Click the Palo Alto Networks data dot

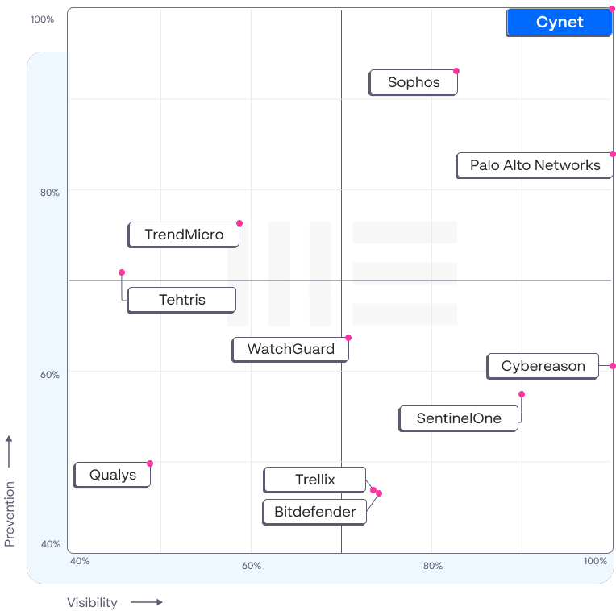613,154
